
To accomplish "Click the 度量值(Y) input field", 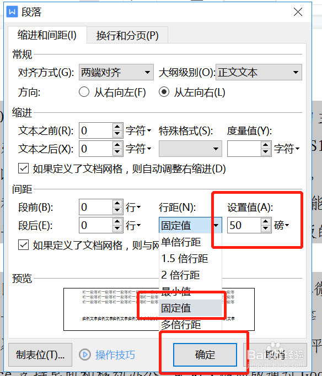I will tap(244, 149).
